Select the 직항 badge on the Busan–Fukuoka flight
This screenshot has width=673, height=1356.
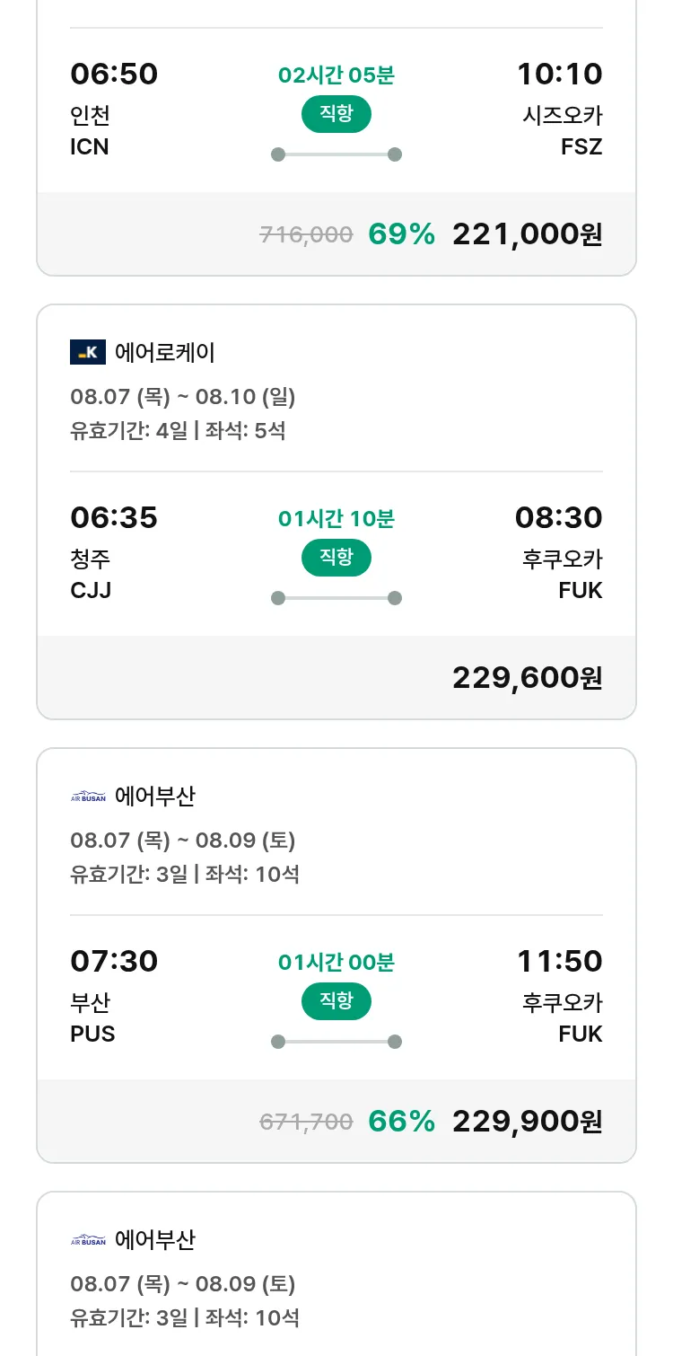336,1001
